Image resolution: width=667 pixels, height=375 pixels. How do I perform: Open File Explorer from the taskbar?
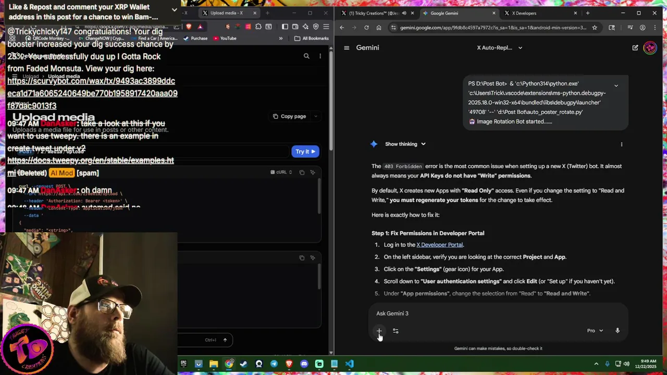pos(214,364)
